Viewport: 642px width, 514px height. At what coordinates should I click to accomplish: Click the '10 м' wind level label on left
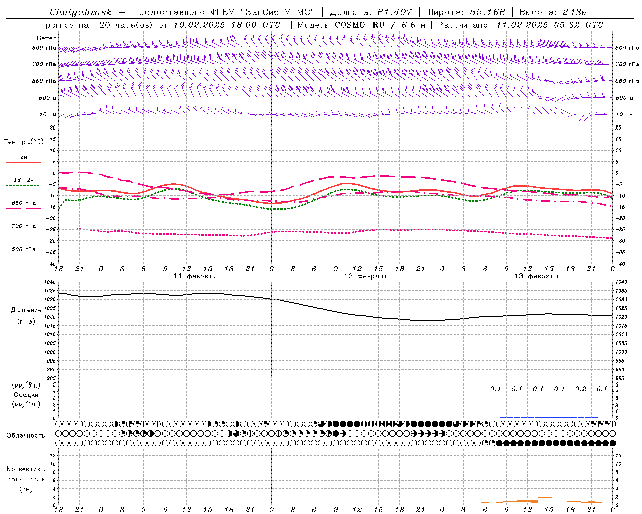(48, 114)
